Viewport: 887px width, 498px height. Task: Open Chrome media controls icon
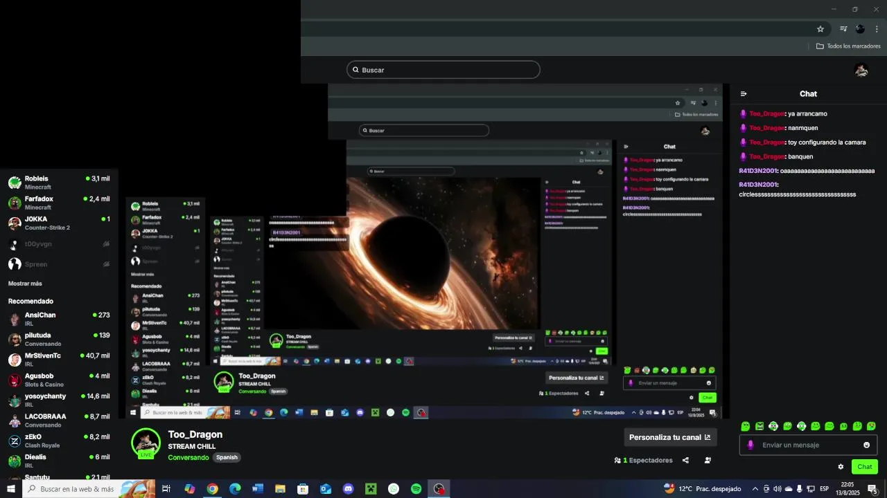tap(843, 29)
